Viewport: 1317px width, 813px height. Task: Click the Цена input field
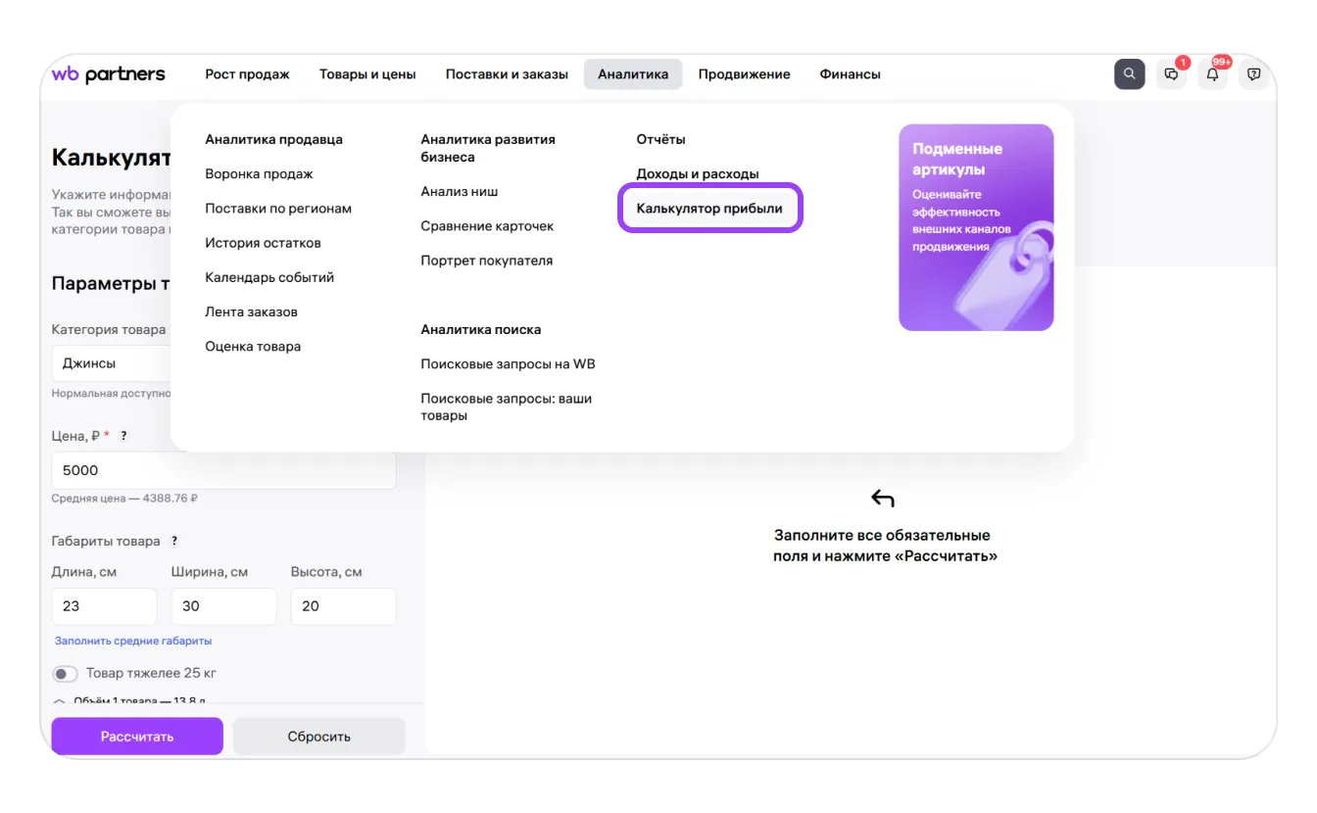pos(223,470)
